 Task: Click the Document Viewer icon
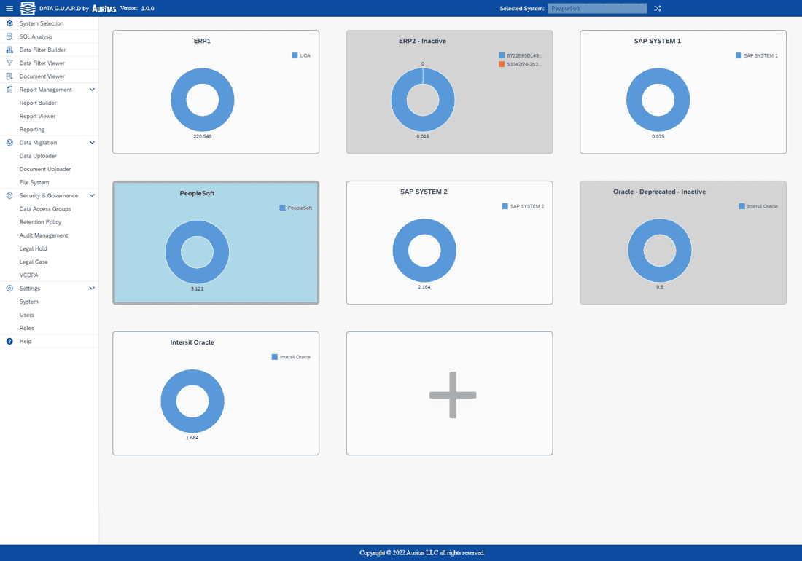click(x=9, y=76)
